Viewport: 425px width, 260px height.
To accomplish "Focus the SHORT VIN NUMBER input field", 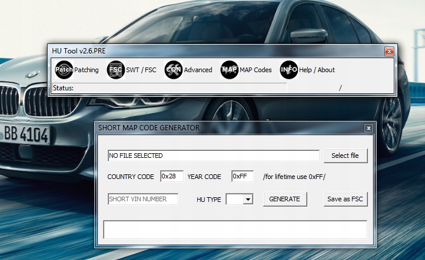I will [142, 199].
